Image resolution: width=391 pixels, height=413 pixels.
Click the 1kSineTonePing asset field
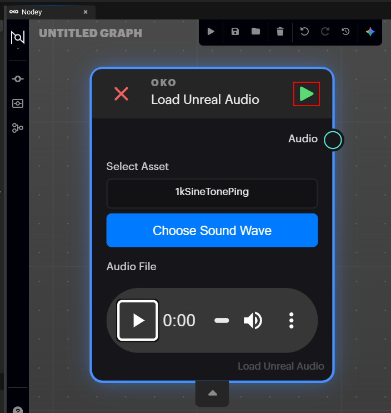pyautogui.click(x=212, y=193)
